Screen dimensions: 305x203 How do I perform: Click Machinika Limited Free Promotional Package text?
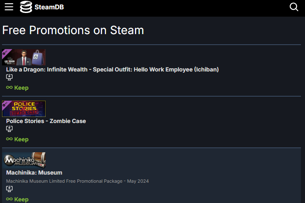[x=77, y=181]
